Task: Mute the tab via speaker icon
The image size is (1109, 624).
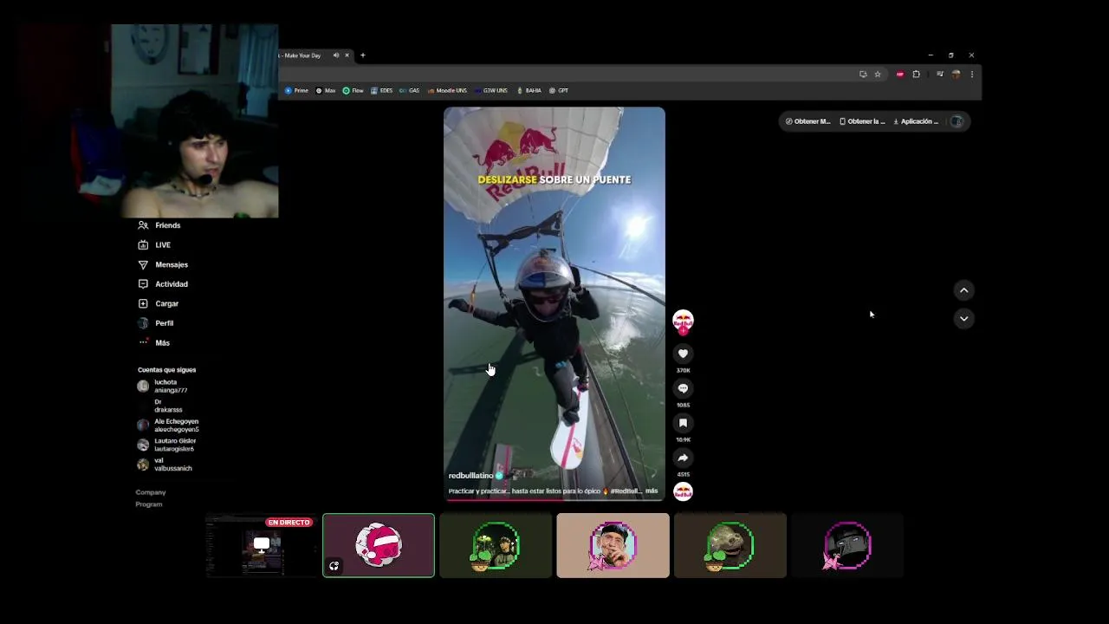Action: (x=336, y=55)
